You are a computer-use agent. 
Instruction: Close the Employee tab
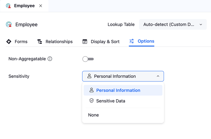(41, 6)
